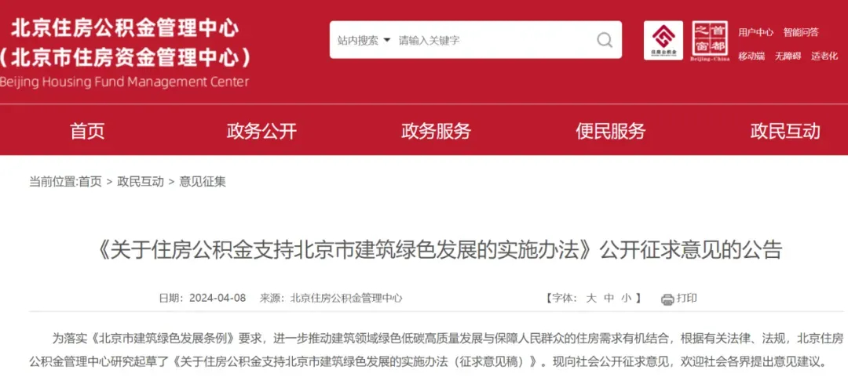Open the 智能问答 link
Image resolution: width=848 pixels, height=377 pixels.
(x=801, y=32)
